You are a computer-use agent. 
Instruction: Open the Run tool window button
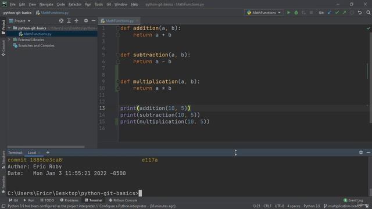click(29, 200)
